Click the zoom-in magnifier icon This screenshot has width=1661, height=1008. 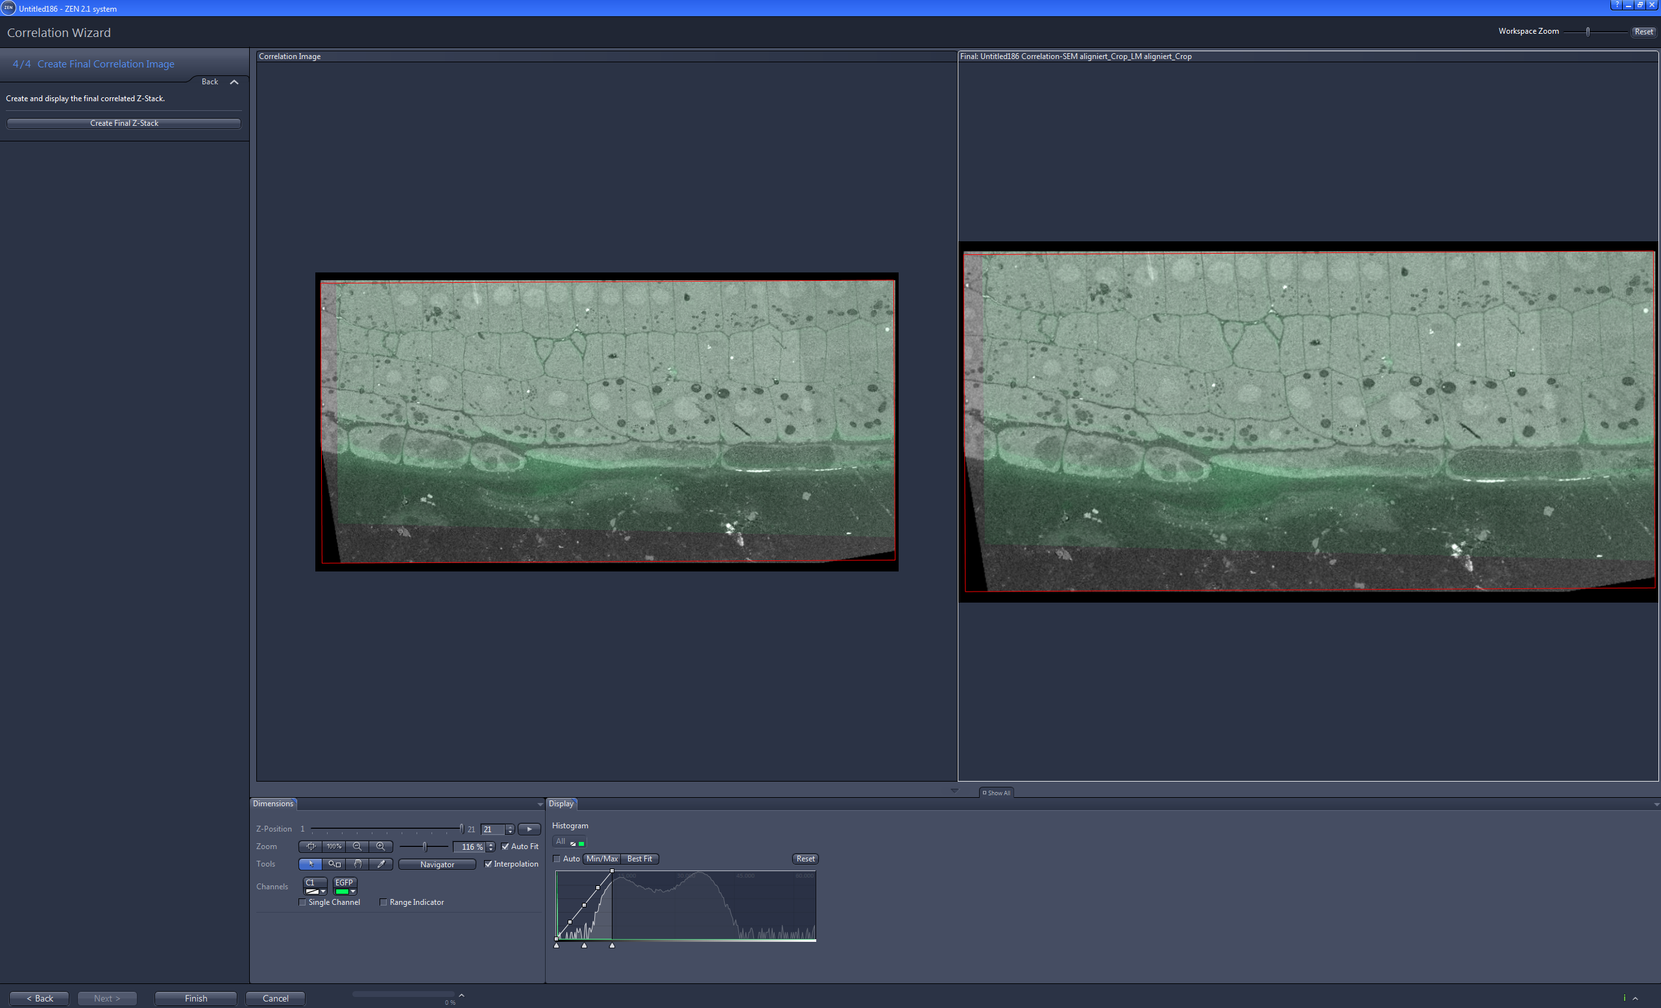381,846
